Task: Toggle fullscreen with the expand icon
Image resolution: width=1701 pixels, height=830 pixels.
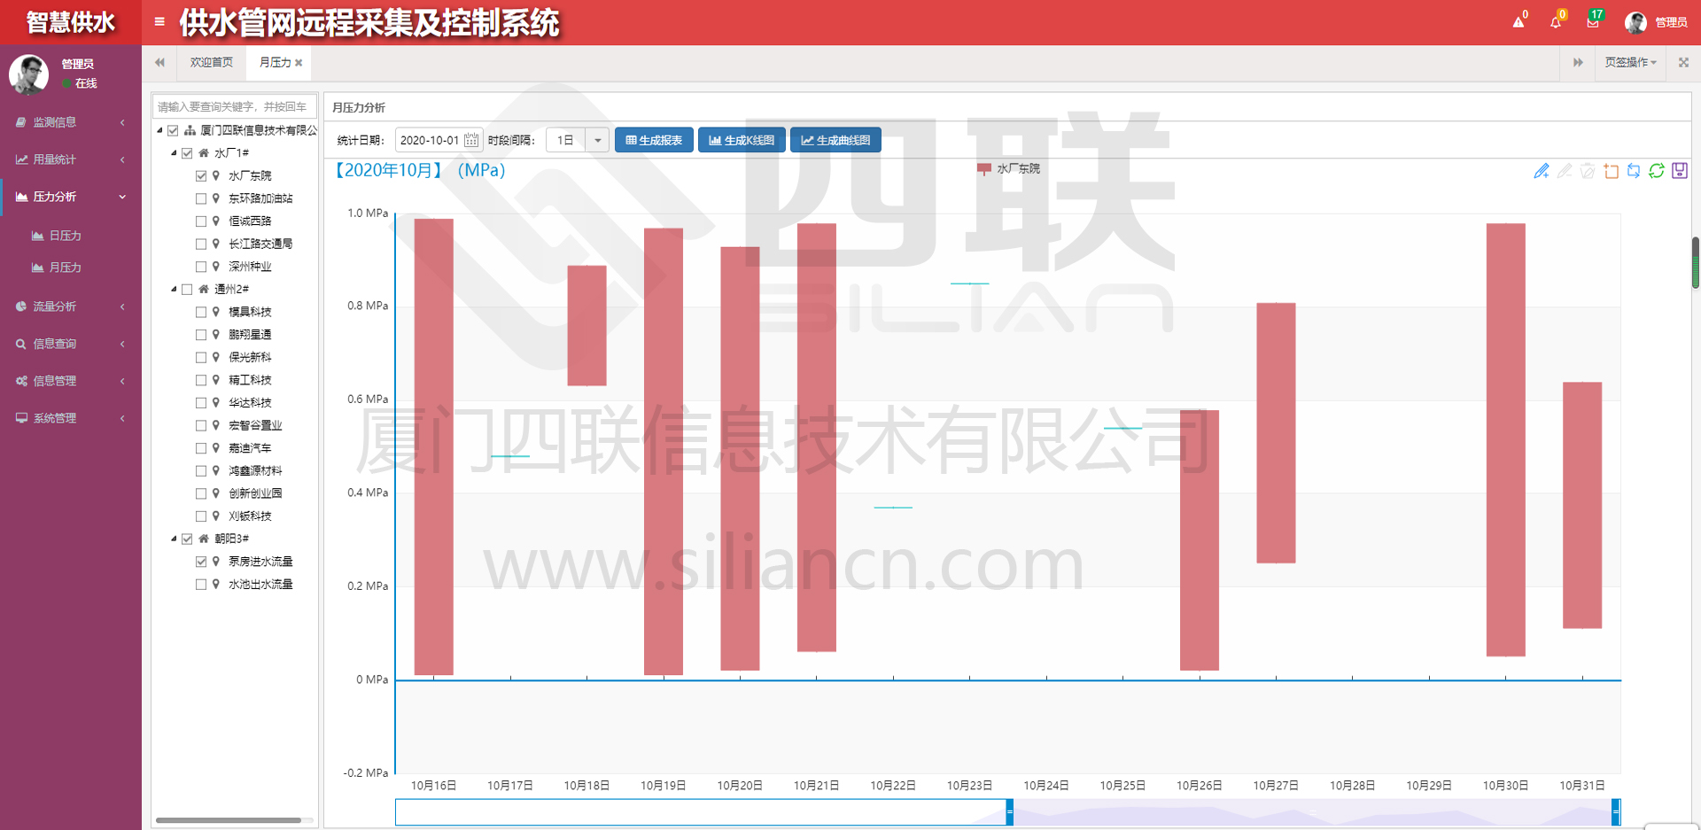Action: coord(1683,62)
